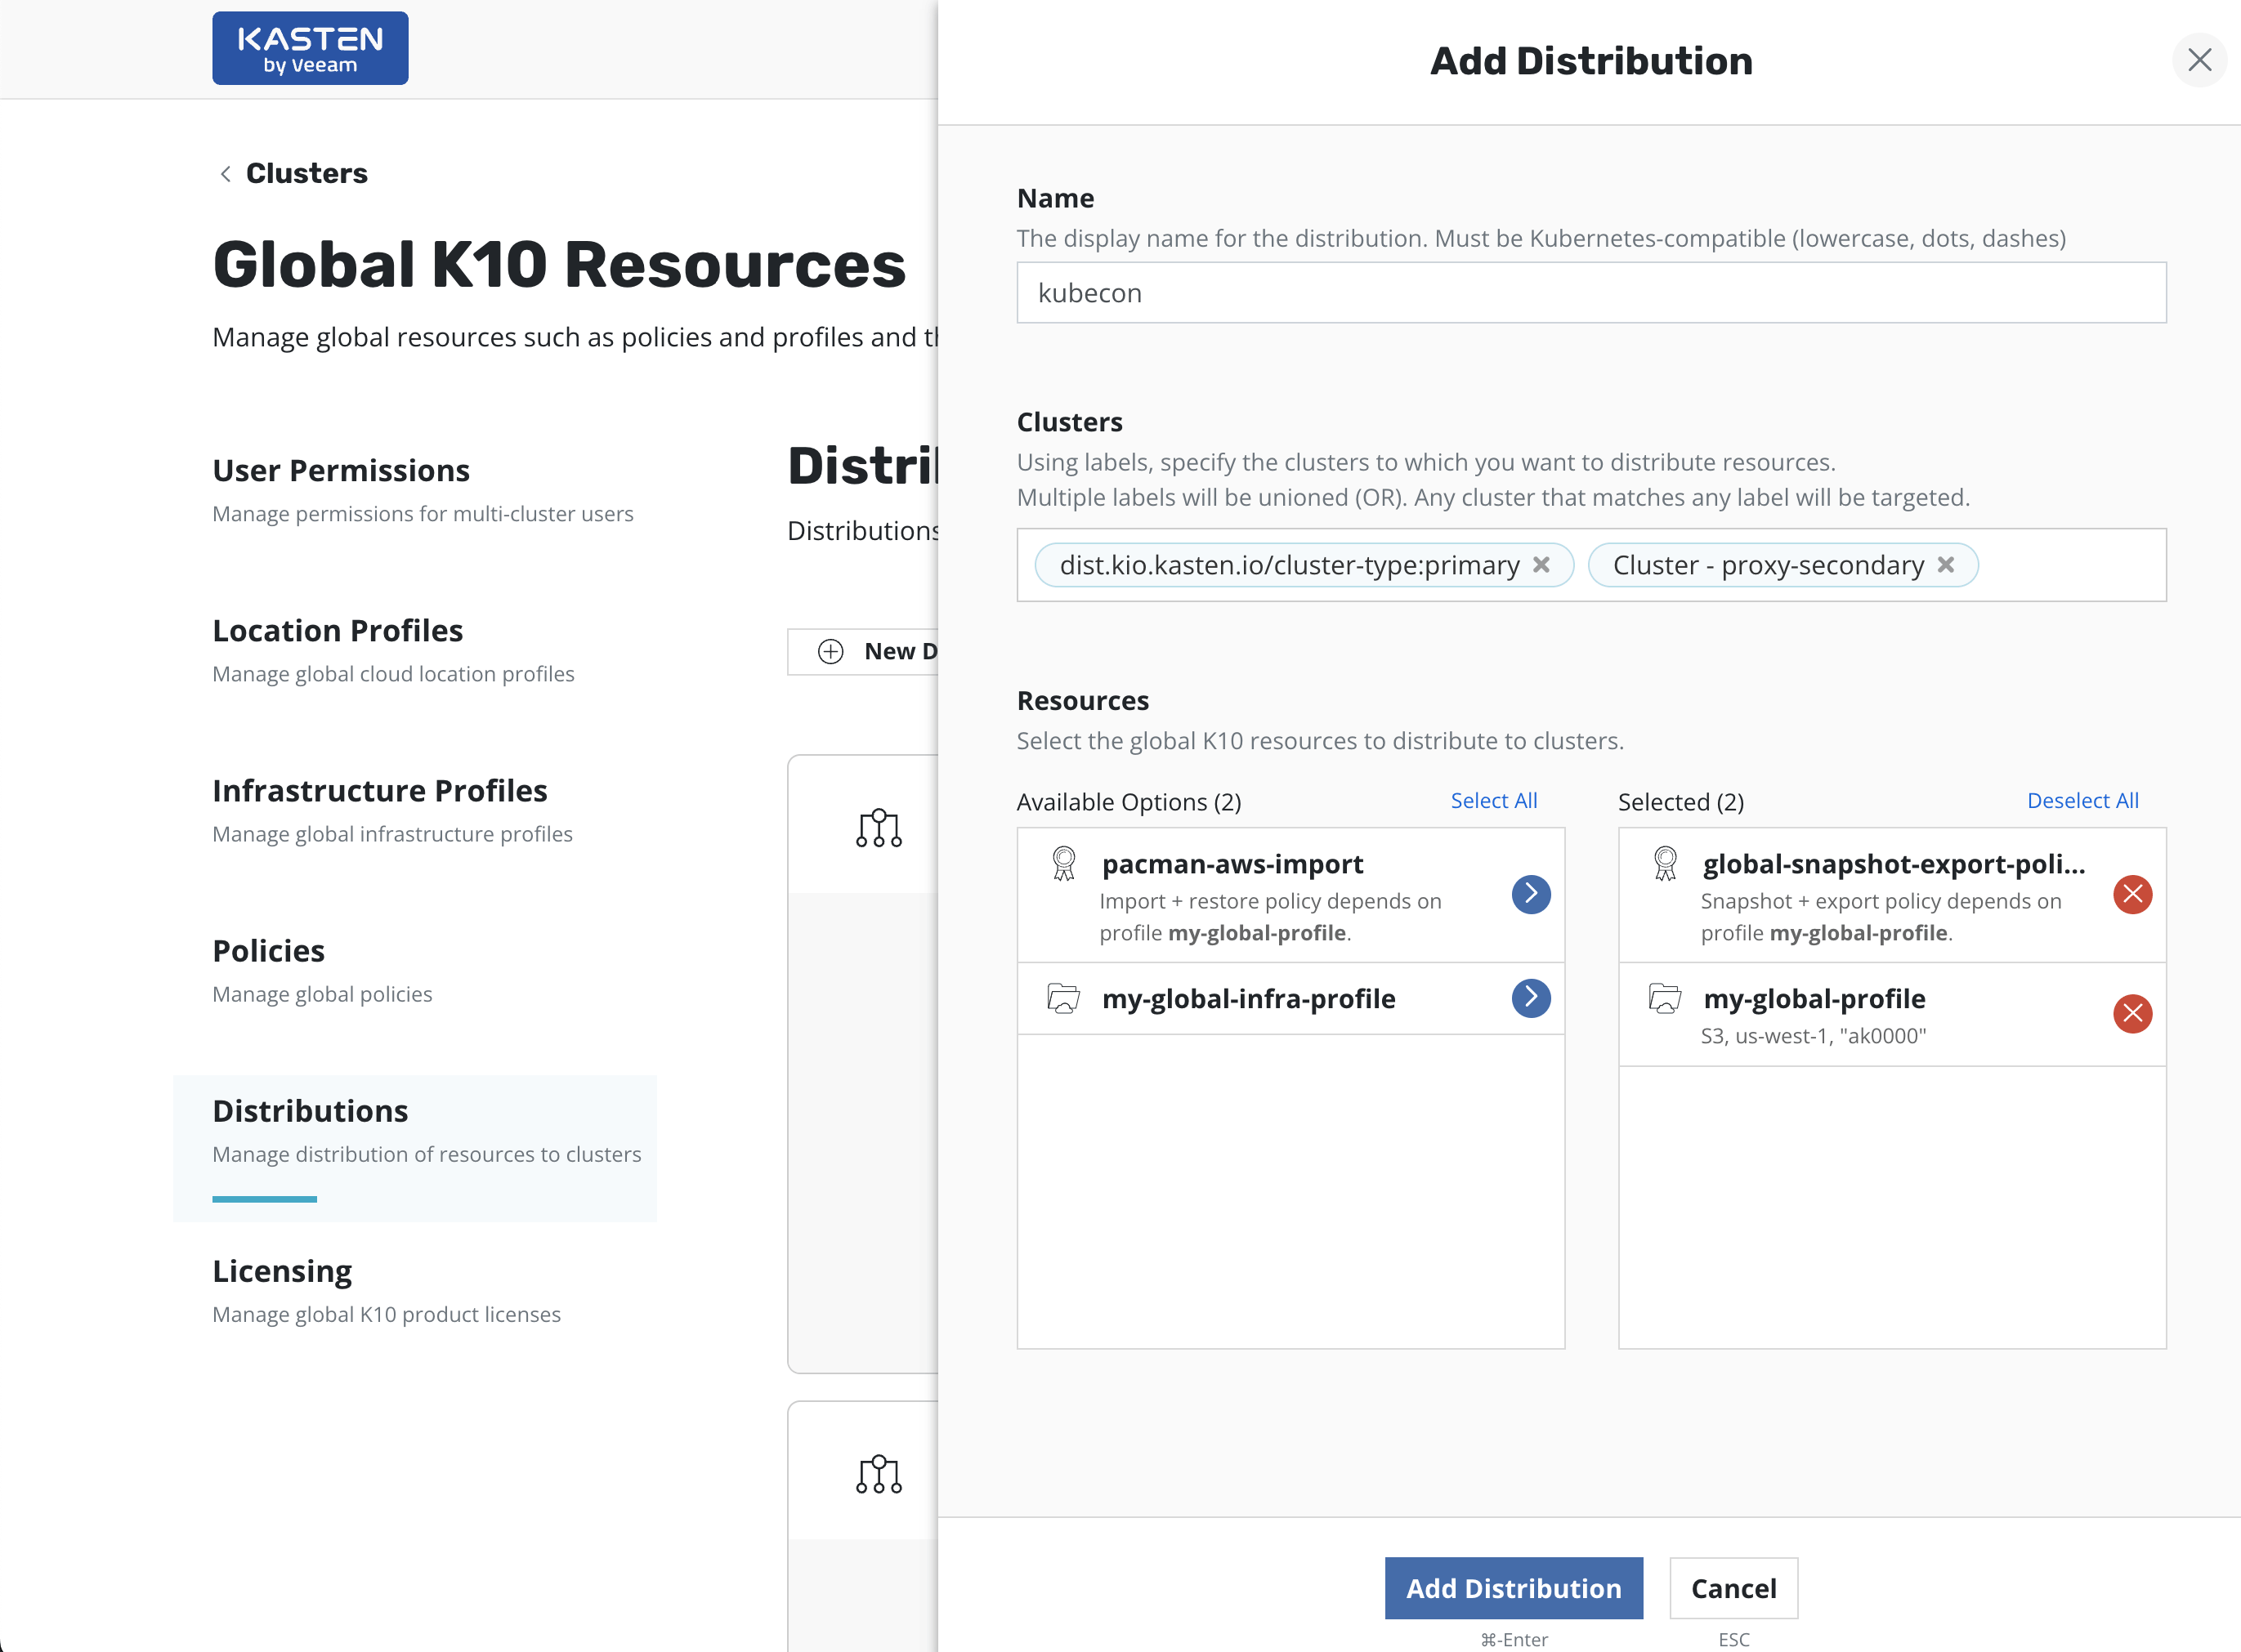Remove the cluster-type:primary label tag

coord(1541,565)
